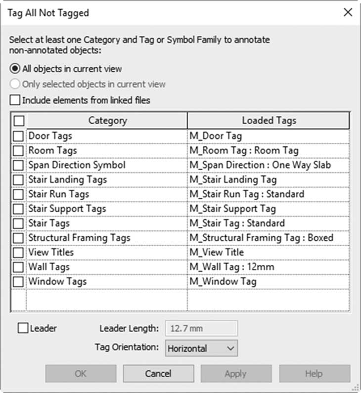Open the Tag Orientation dropdown
The width and height of the screenshot is (361, 393).
pyautogui.click(x=201, y=348)
